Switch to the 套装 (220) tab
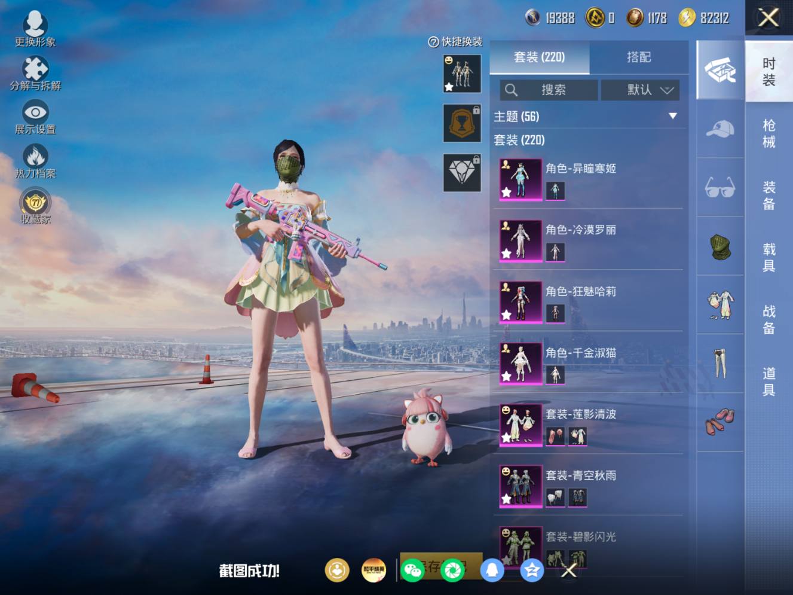The height and width of the screenshot is (595, 793). [539, 57]
